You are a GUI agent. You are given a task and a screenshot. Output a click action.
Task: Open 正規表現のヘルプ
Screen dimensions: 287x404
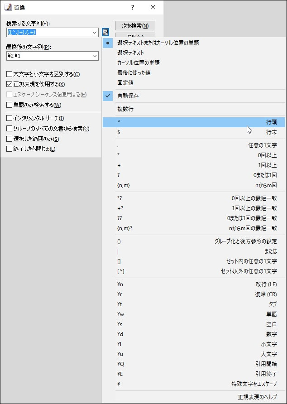pyautogui.click(x=194, y=397)
